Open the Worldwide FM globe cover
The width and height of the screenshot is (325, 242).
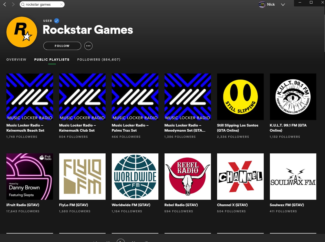pos(135,176)
